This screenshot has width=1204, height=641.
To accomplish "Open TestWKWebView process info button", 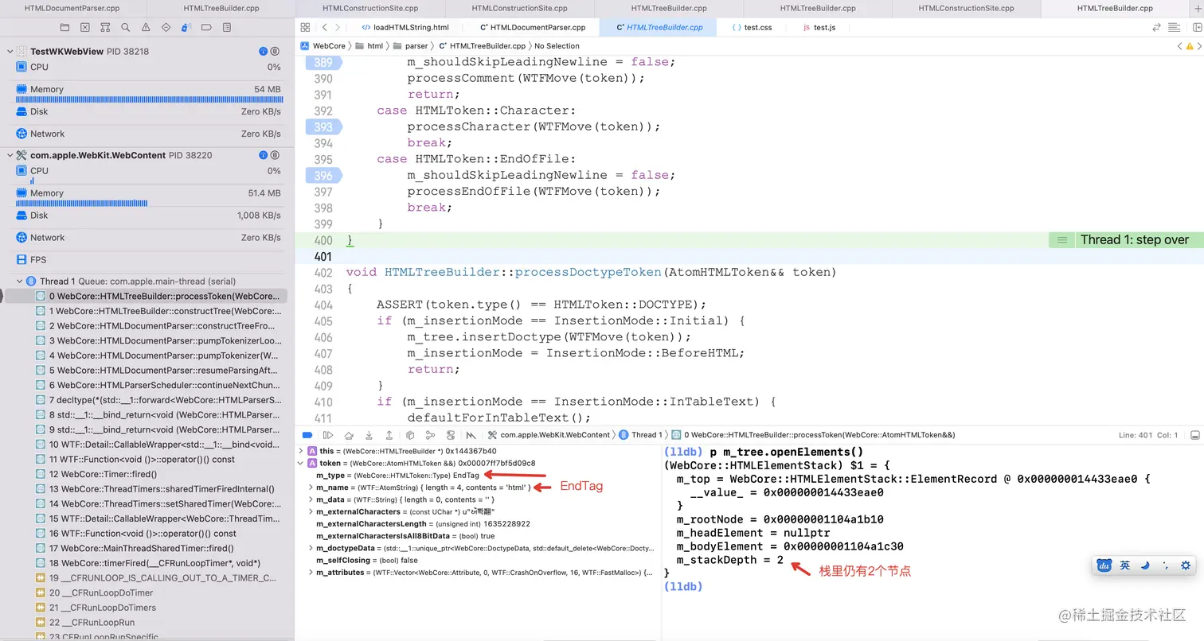I will tap(263, 52).
